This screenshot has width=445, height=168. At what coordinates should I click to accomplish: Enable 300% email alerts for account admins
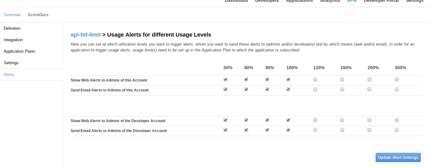pyautogui.click(x=397, y=90)
